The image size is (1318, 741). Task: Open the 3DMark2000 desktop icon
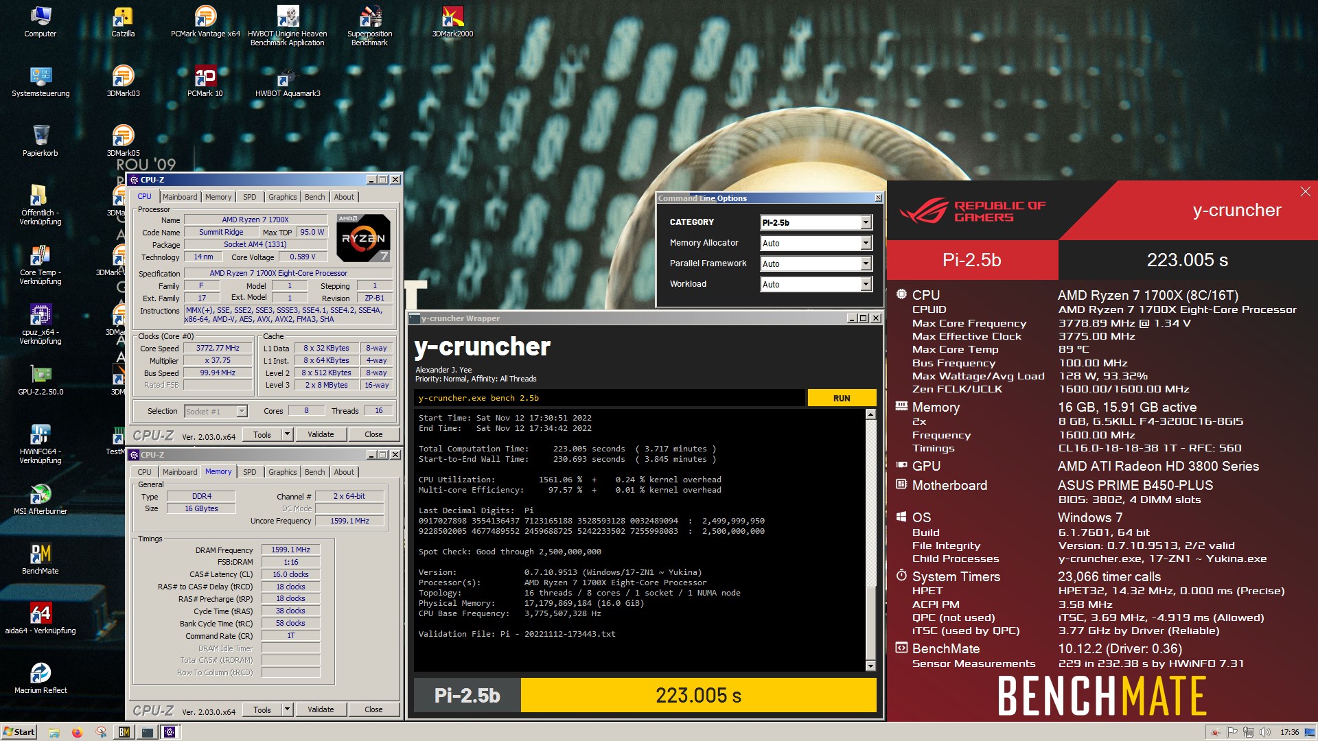[452, 21]
